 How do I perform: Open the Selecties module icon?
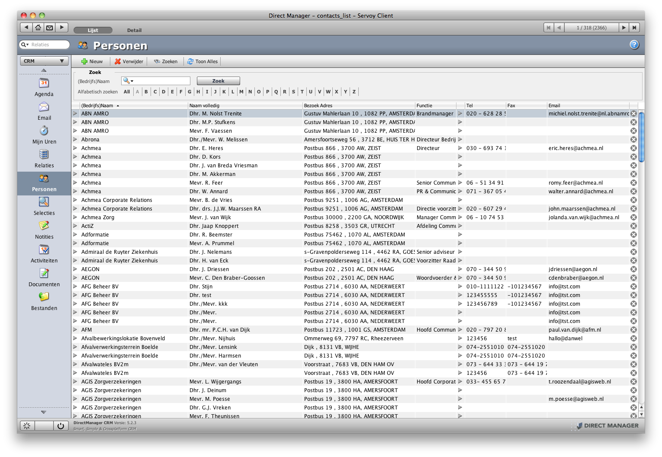[x=44, y=202]
